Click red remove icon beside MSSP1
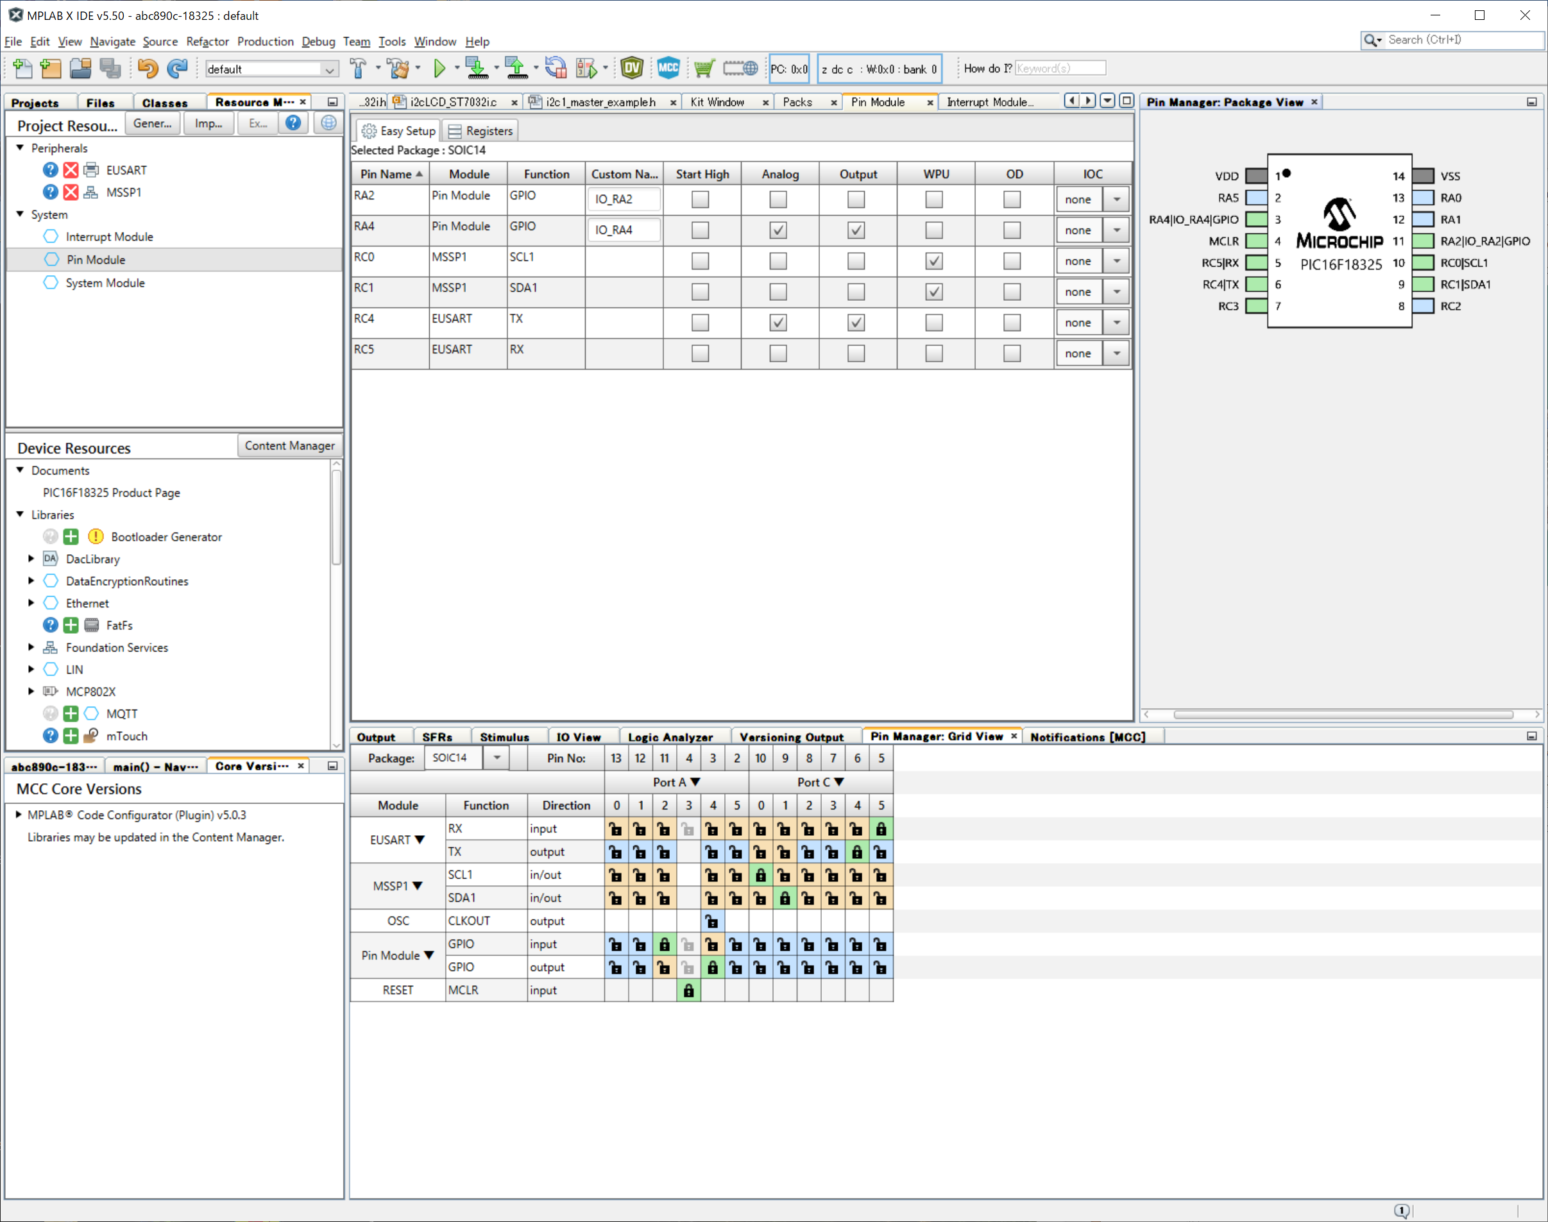1548x1222 pixels. pos(71,192)
